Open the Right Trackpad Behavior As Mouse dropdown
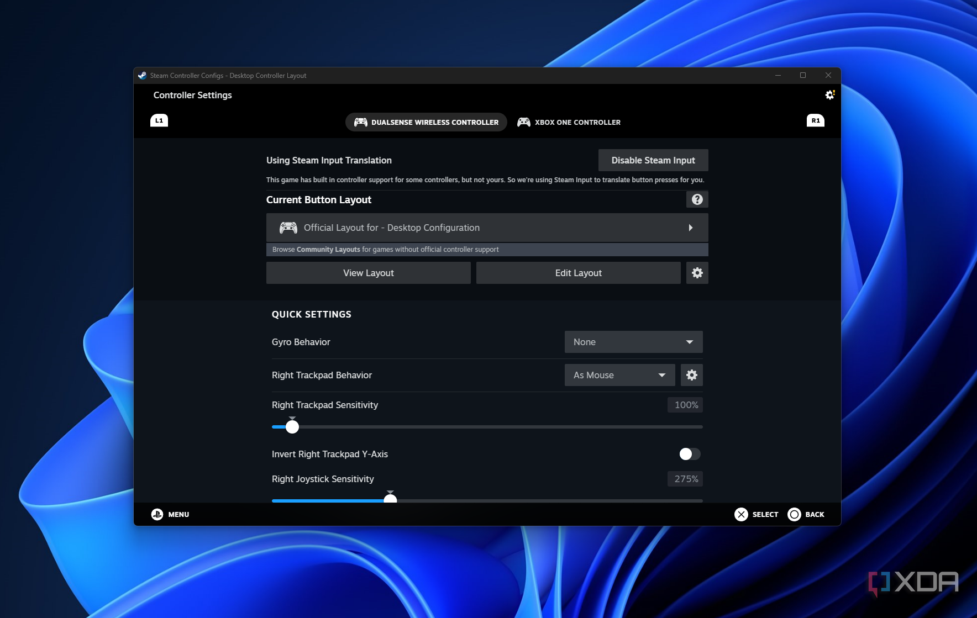Image resolution: width=977 pixels, height=618 pixels. (620, 375)
